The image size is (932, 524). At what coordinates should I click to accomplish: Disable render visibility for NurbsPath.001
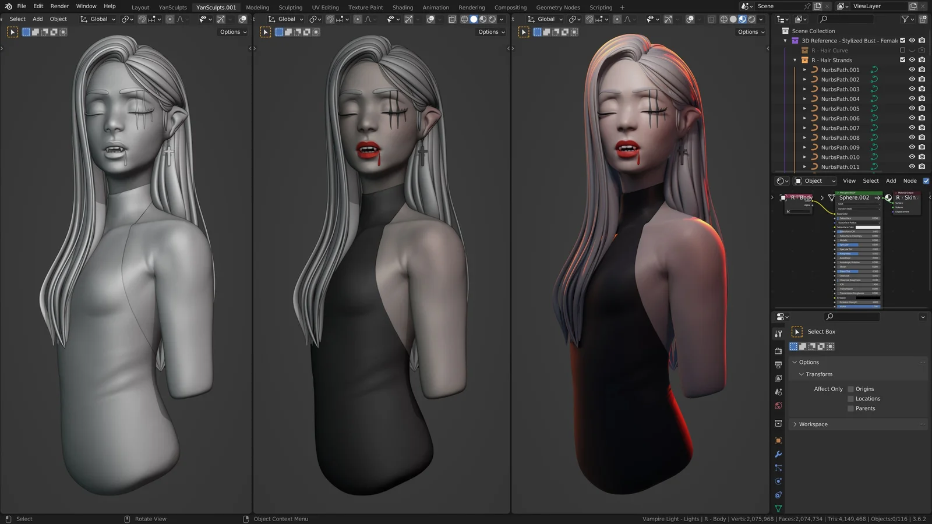click(922, 70)
